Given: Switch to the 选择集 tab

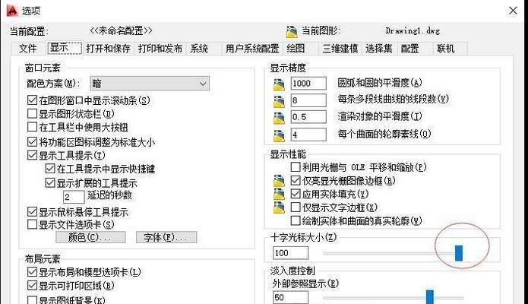Looking at the screenshot, I should [379, 49].
